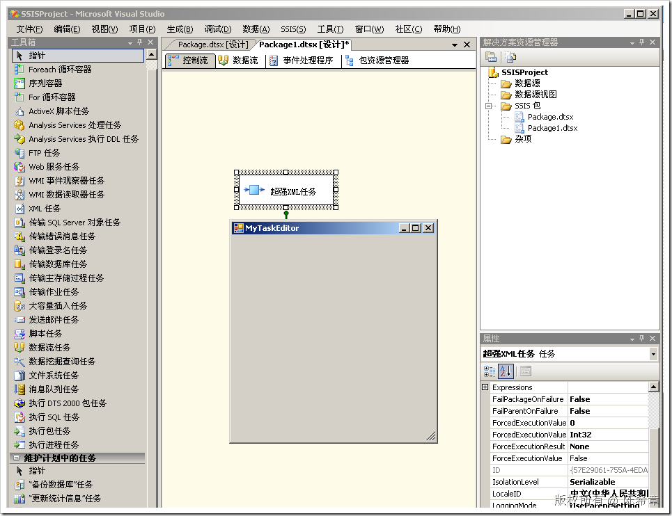Select 传输错误消息任务 icon
The height and width of the screenshot is (516, 672).
coord(19,236)
